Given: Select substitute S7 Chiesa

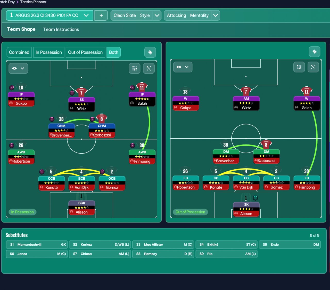Looking at the screenshot, I should (100, 254).
